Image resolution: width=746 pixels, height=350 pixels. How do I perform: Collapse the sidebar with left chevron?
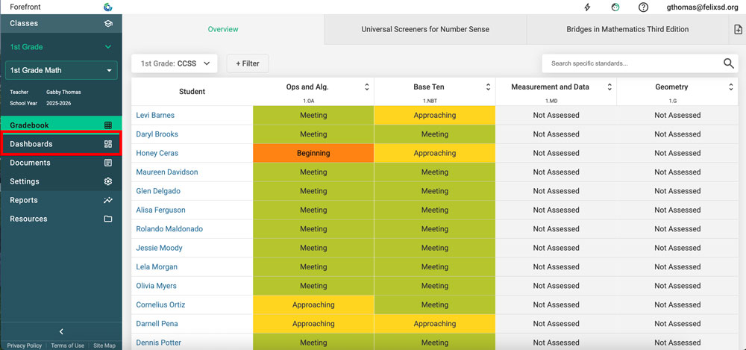click(x=61, y=331)
